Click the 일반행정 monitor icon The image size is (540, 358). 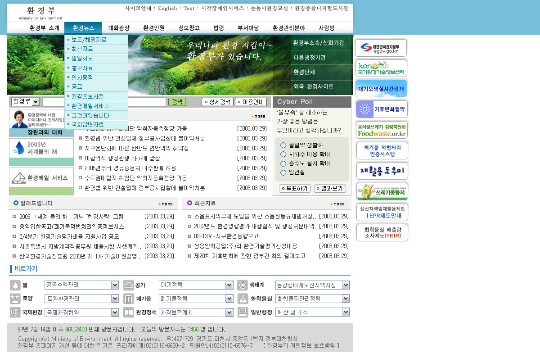click(x=243, y=312)
